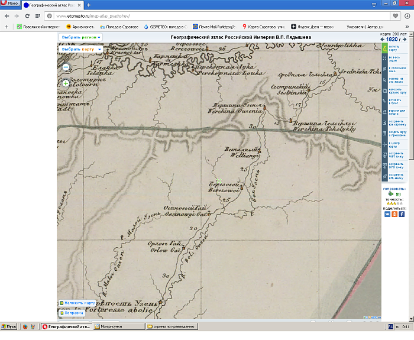Open the Opera 'Меню' button
This screenshot has width=414, height=340.
(x=10, y=4)
